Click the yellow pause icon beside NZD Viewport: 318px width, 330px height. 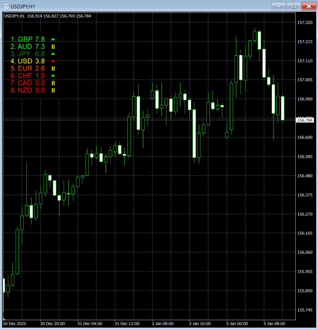pos(53,90)
